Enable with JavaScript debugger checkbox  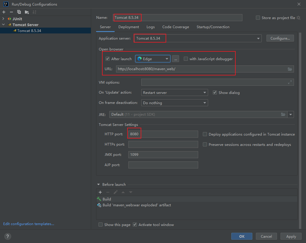coord(186,59)
